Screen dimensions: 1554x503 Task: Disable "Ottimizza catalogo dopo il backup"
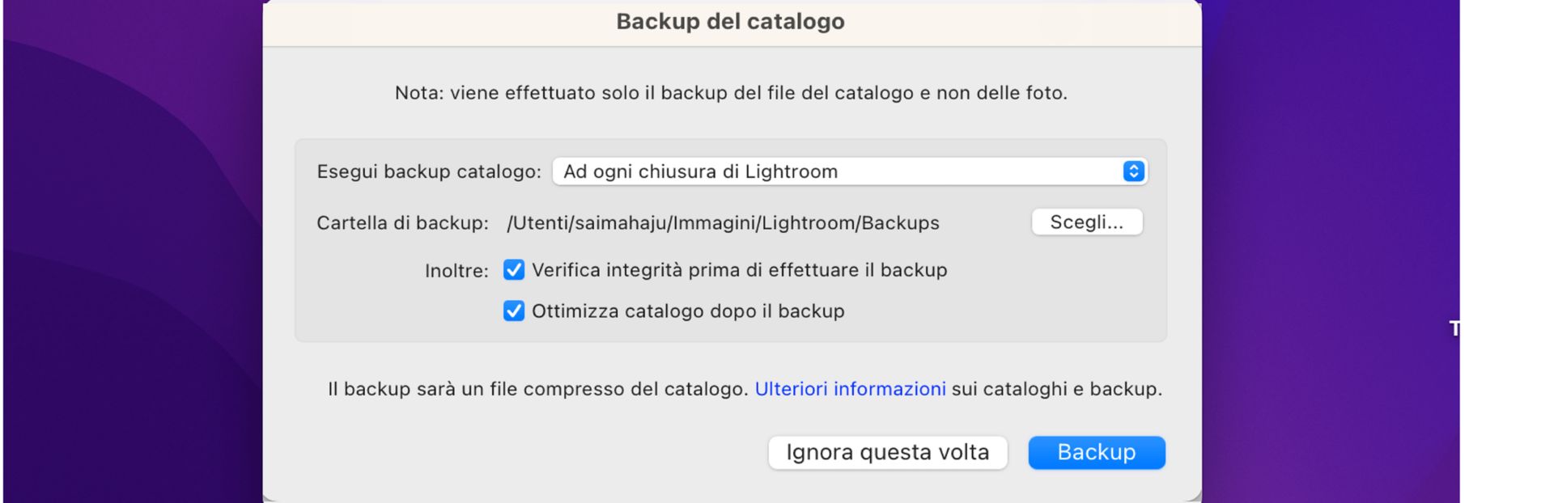512,311
